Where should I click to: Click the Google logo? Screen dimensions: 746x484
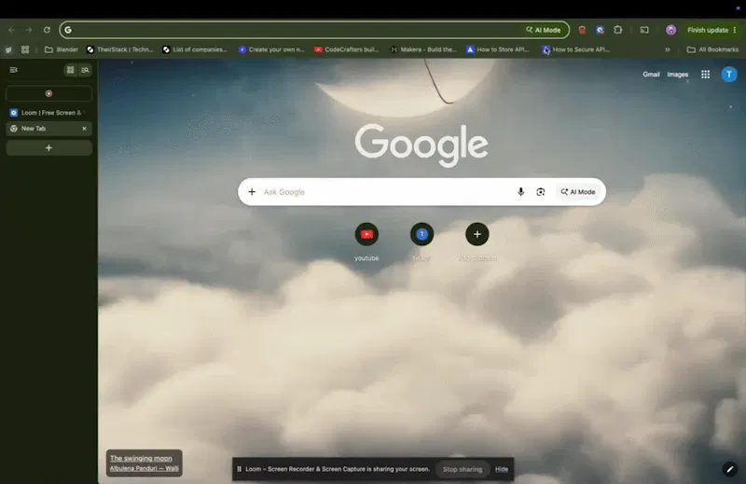pos(421,145)
